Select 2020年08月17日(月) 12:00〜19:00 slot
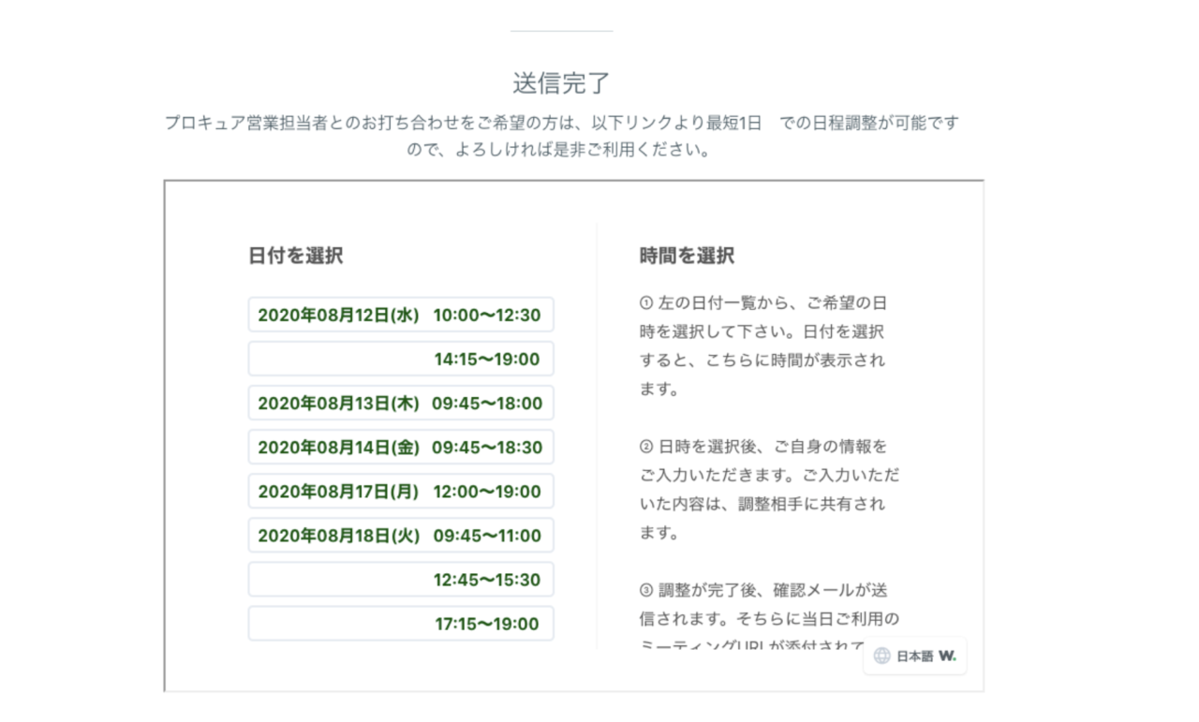The width and height of the screenshot is (1199, 722). (401, 491)
